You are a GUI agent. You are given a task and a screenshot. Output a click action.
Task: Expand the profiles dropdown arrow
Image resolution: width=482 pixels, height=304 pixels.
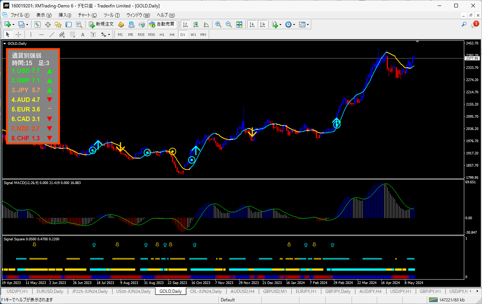point(28,24)
